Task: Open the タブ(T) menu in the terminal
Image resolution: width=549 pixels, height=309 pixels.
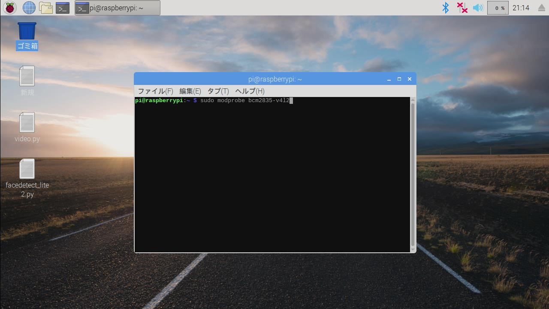Action: pyautogui.click(x=218, y=91)
